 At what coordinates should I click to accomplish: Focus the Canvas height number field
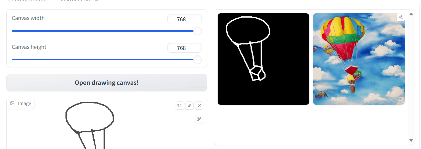[x=184, y=48]
